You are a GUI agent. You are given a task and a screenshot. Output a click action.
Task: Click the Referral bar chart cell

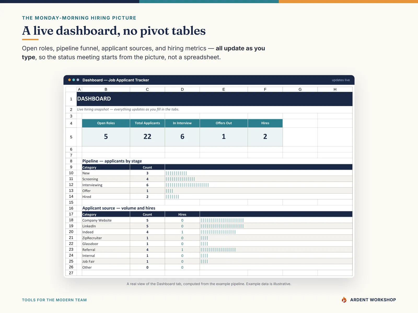pyautogui.click(x=276, y=250)
